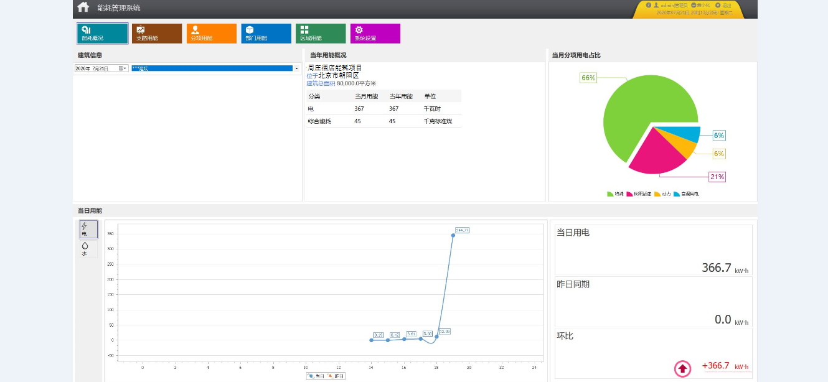The height and width of the screenshot is (382, 828).
Task: Click the info icon beside admin
Action: click(649, 5)
